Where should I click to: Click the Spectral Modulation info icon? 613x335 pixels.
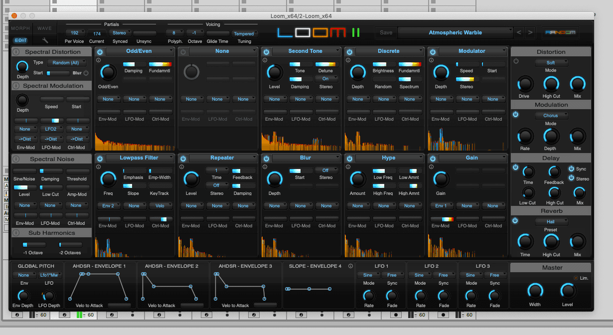(16, 86)
